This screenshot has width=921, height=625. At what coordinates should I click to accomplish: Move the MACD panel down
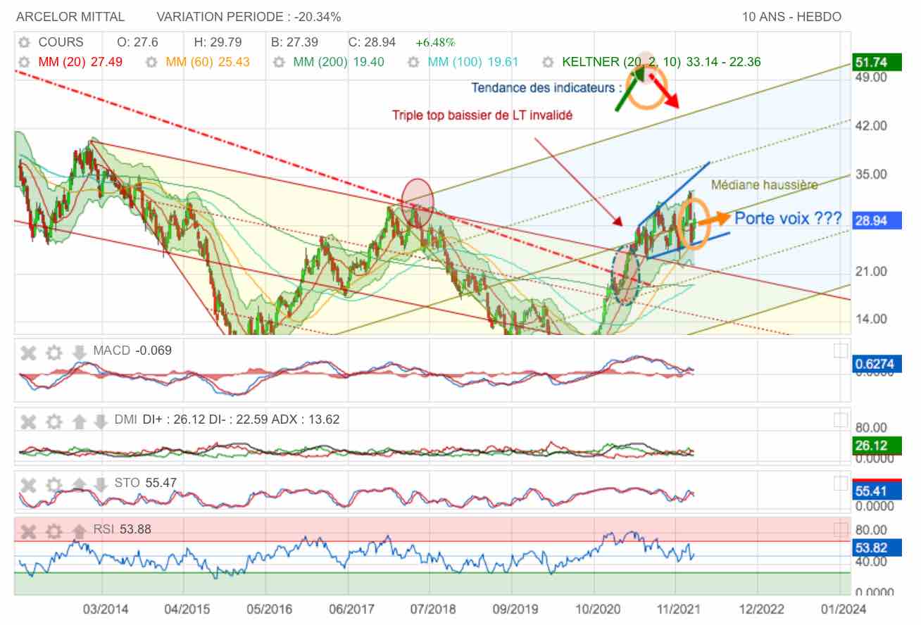(80, 352)
